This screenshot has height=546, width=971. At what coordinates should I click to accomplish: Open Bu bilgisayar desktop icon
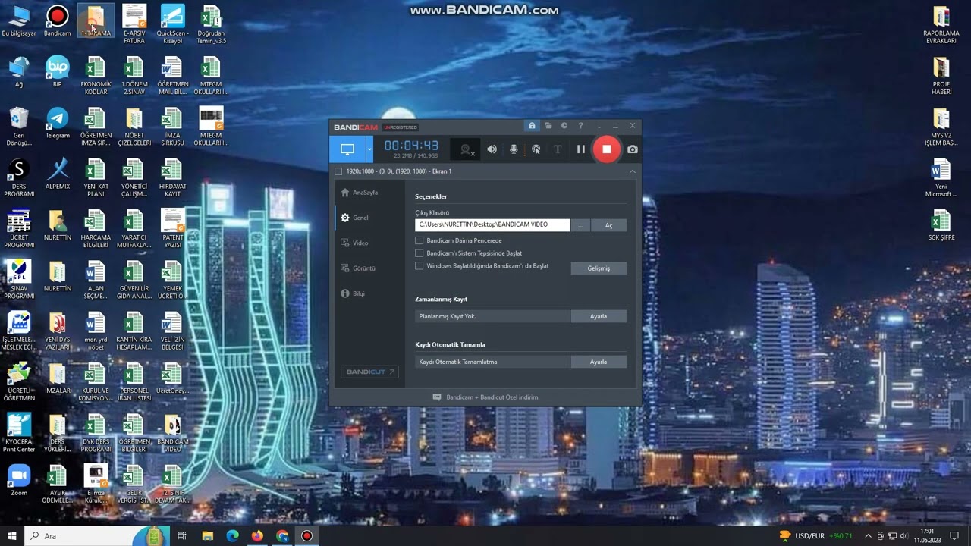(19, 22)
